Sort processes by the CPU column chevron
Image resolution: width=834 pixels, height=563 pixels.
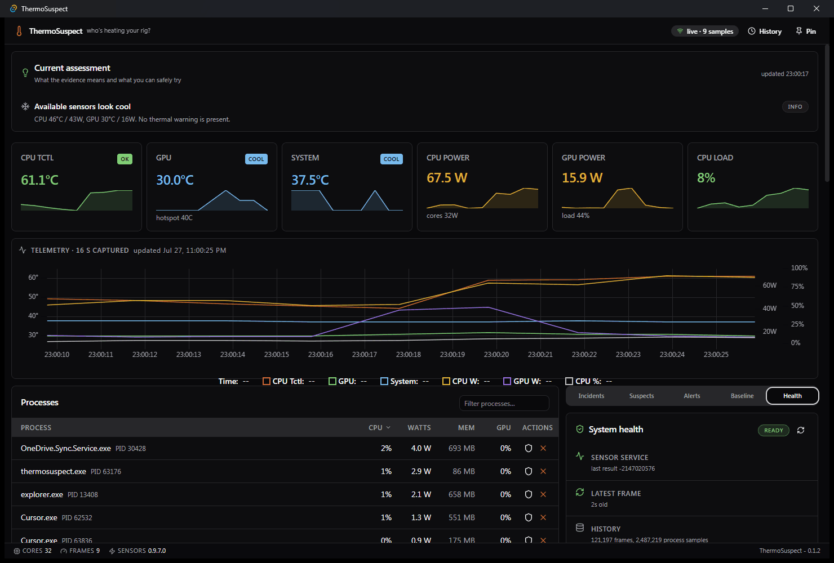388,428
